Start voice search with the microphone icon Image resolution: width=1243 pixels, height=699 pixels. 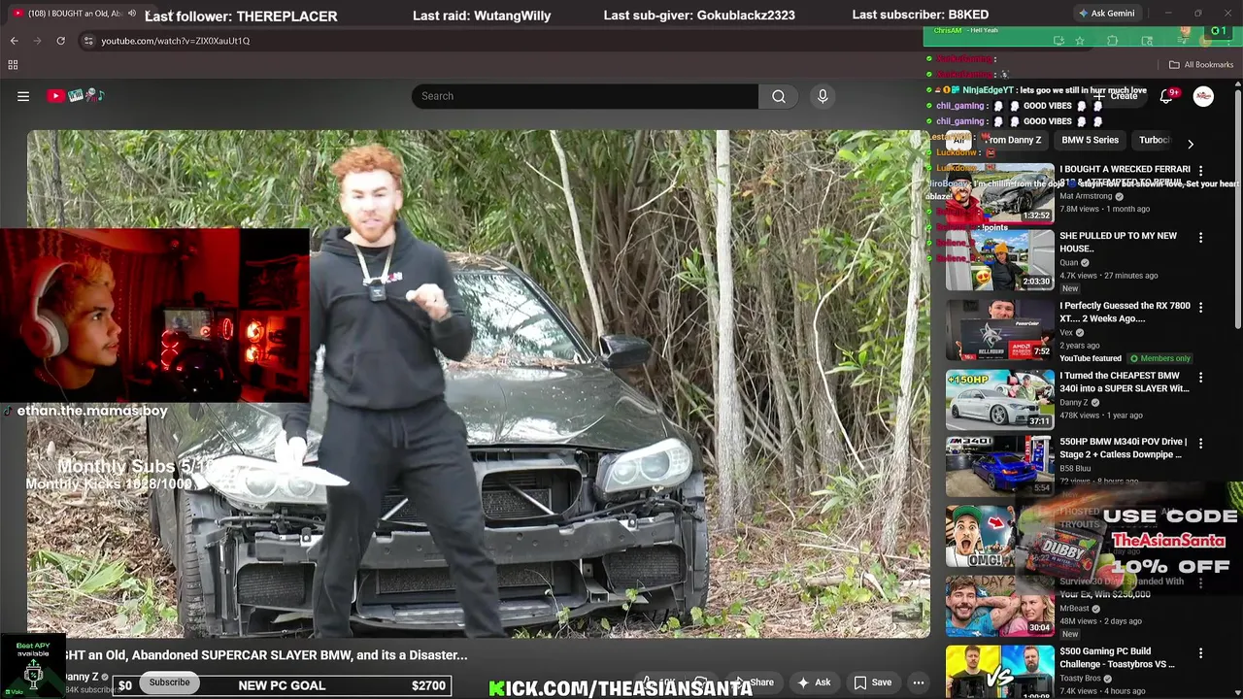[823, 96]
